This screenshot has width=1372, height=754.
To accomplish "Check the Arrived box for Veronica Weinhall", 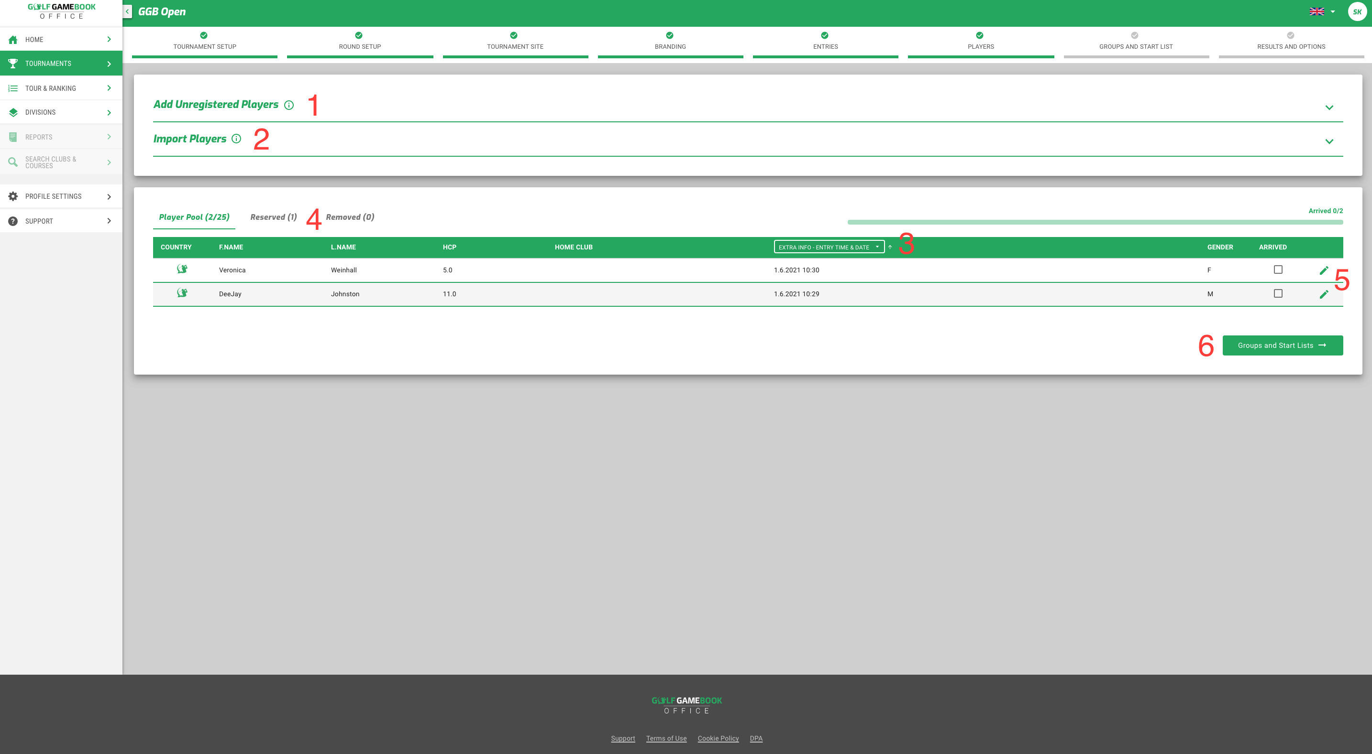I will coord(1278,270).
